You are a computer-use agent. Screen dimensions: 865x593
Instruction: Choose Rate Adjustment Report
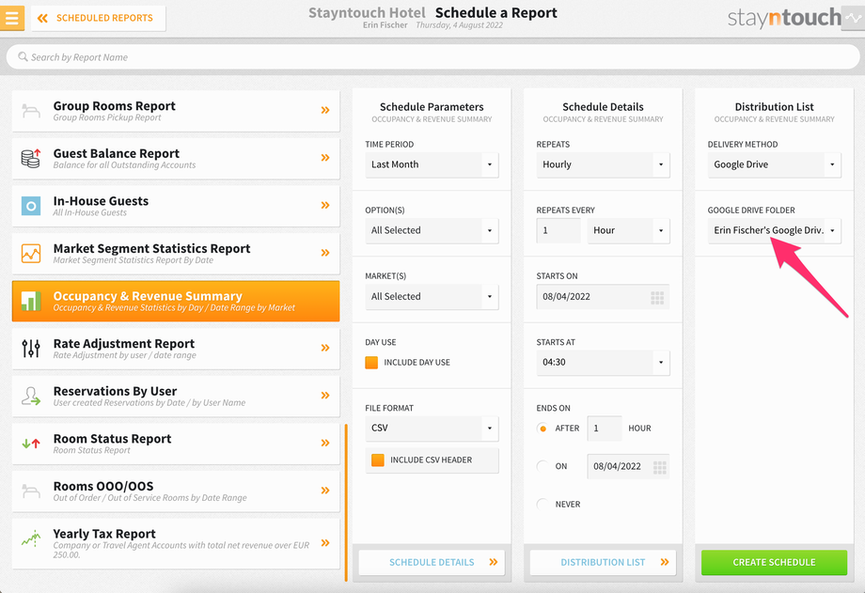176,349
